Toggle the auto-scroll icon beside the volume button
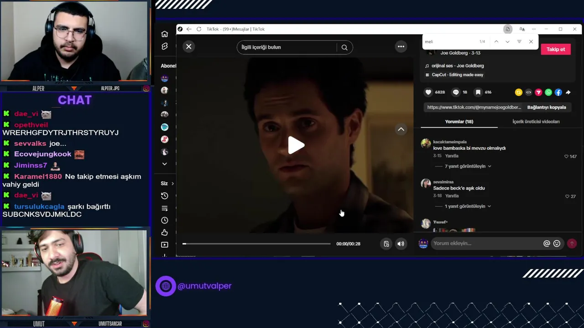This screenshot has width=584, height=328. click(386, 244)
